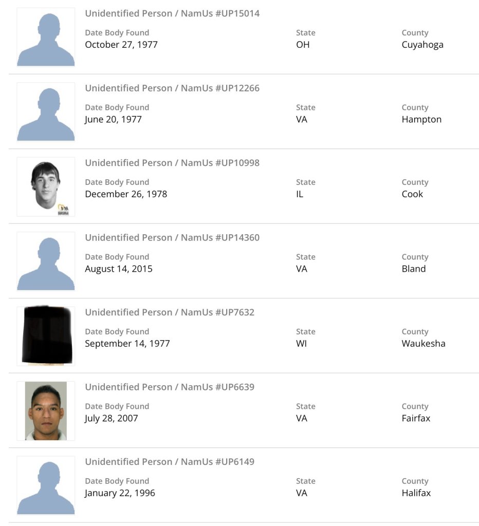Select Unidentified Person NamUs #UP7632 heading

(x=170, y=312)
